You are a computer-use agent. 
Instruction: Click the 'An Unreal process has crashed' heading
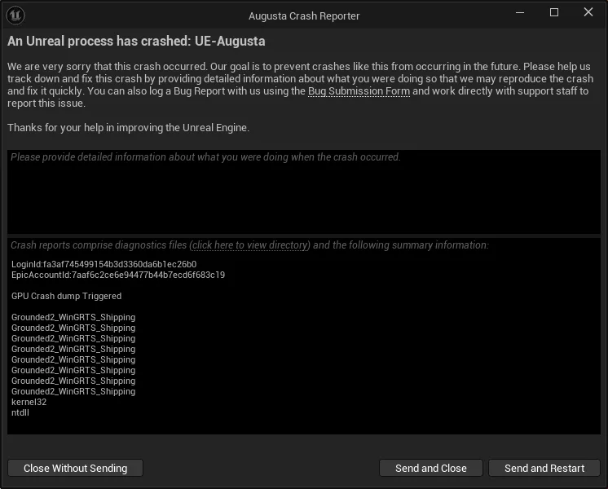136,42
